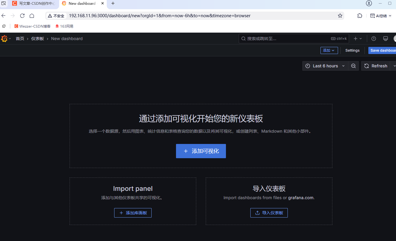Image resolution: width=396 pixels, height=241 pixels.
Task: Click the zoom out time range icon
Action: click(x=353, y=66)
